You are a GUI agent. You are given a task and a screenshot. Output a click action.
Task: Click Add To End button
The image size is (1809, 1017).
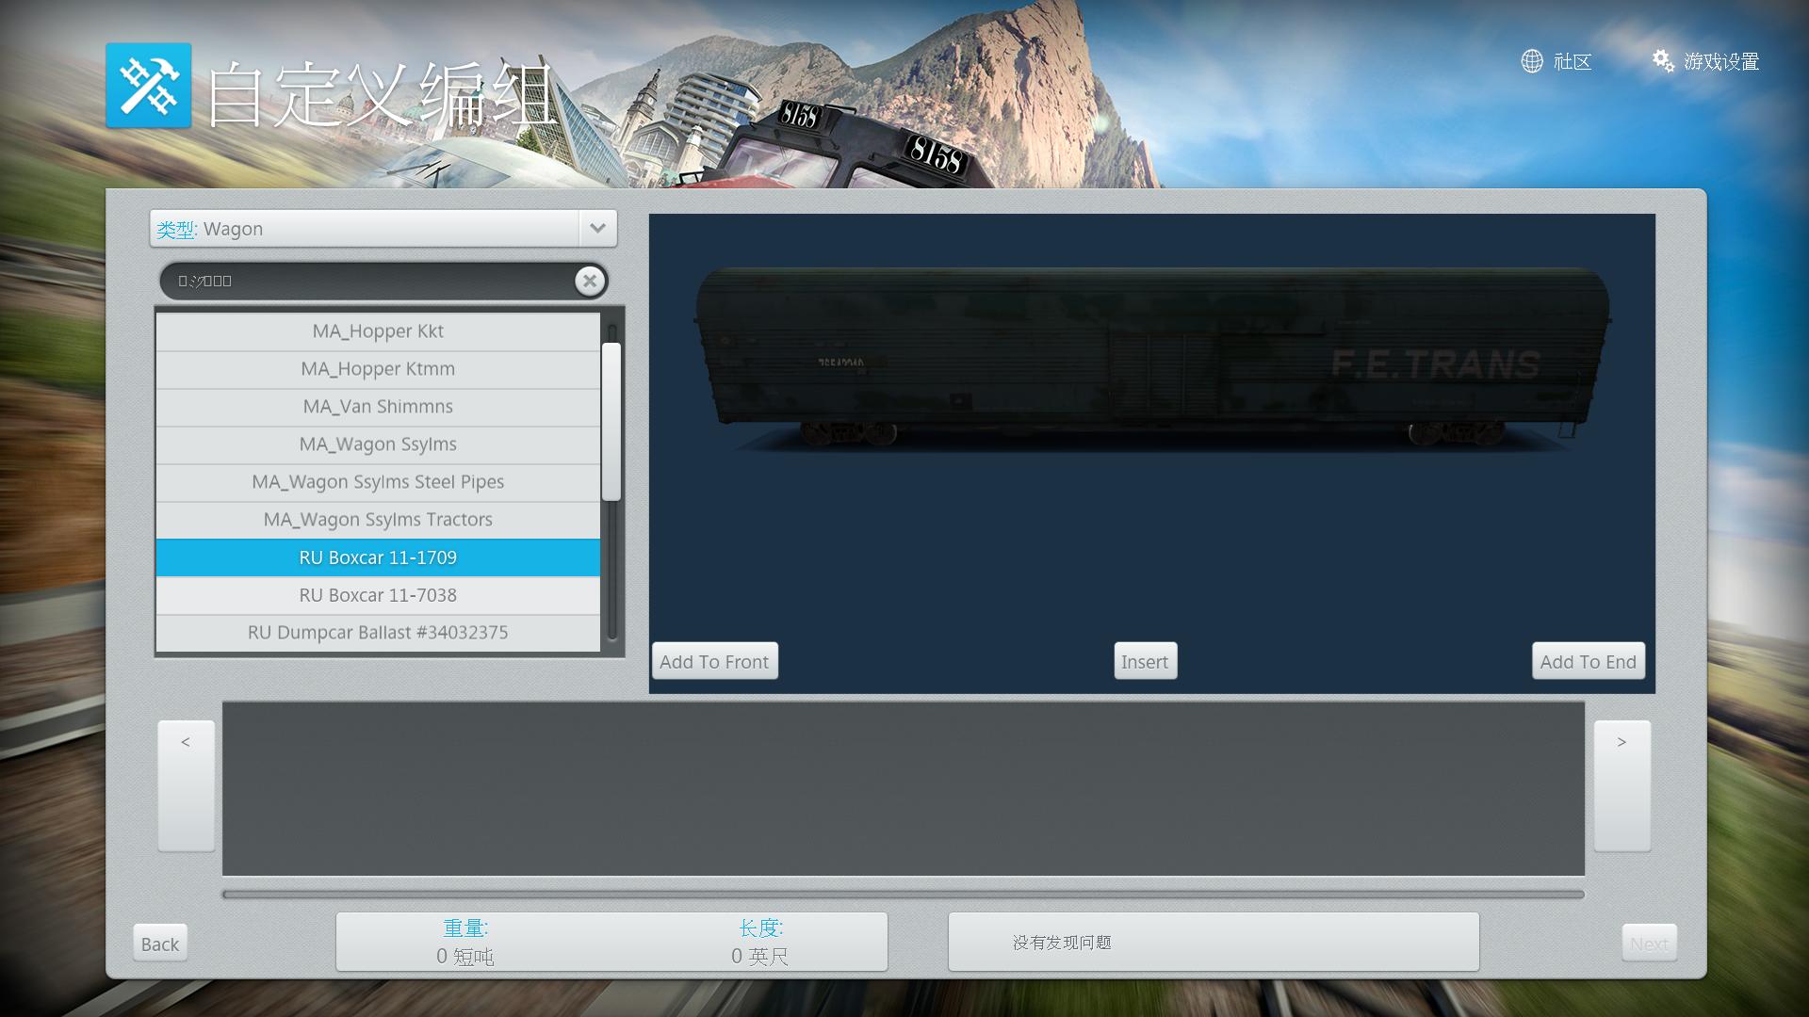tap(1588, 661)
